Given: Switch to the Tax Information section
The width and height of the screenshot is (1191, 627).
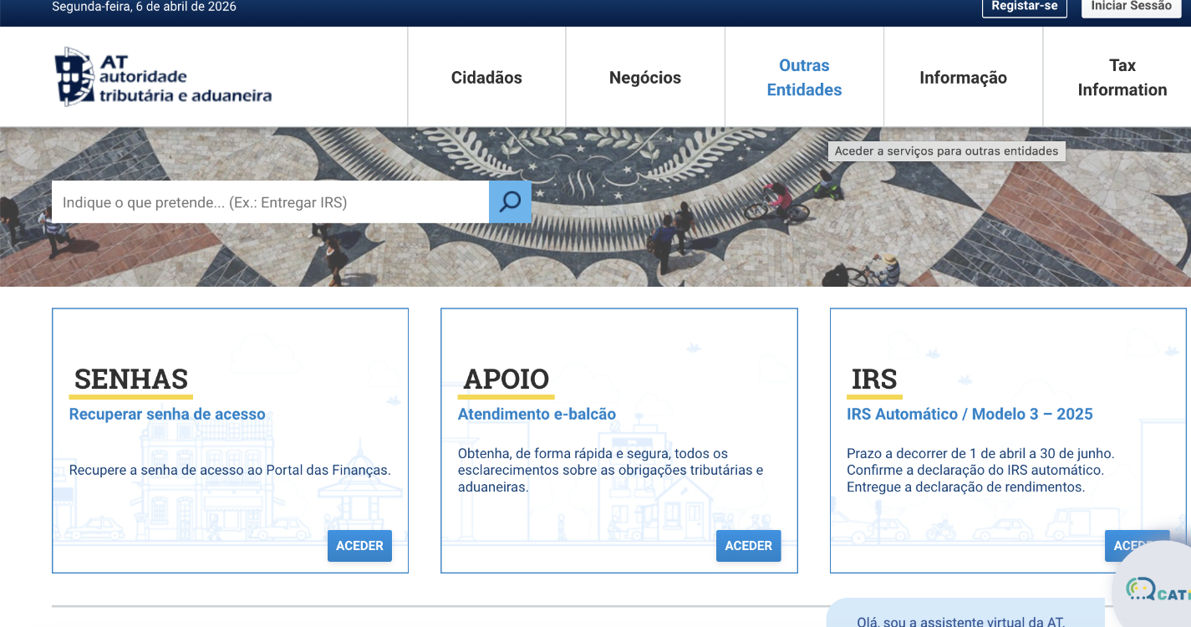Looking at the screenshot, I should pos(1122,76).
